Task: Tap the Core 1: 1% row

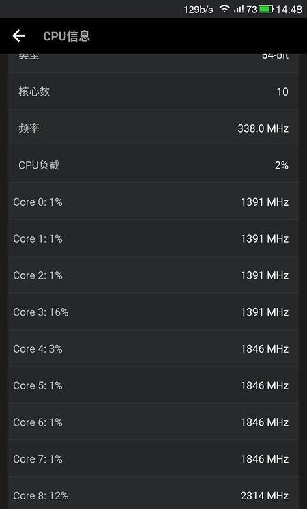Action: tap(153, 238)
